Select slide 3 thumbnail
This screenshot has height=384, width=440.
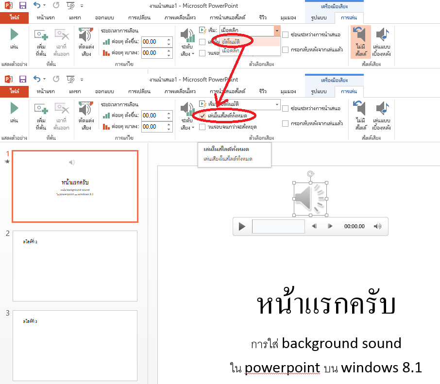[75, 346]
